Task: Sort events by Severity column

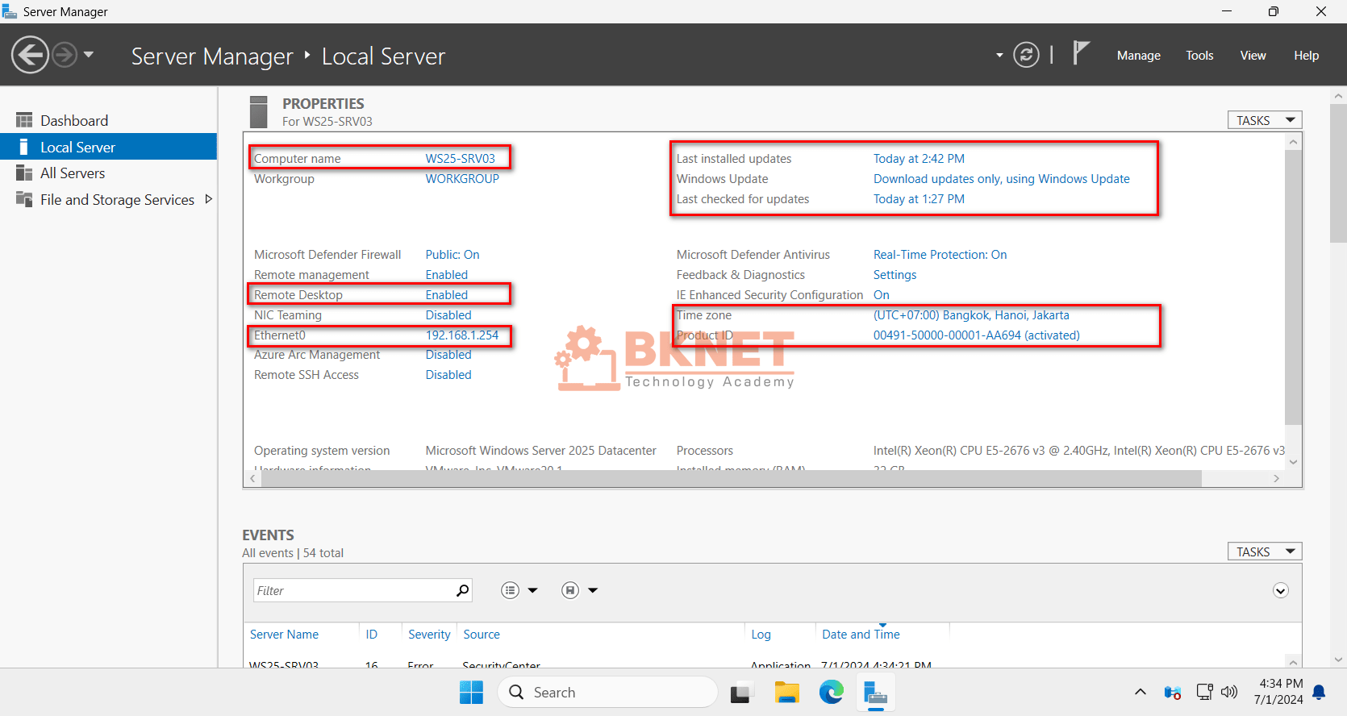Action: (429, 635)
